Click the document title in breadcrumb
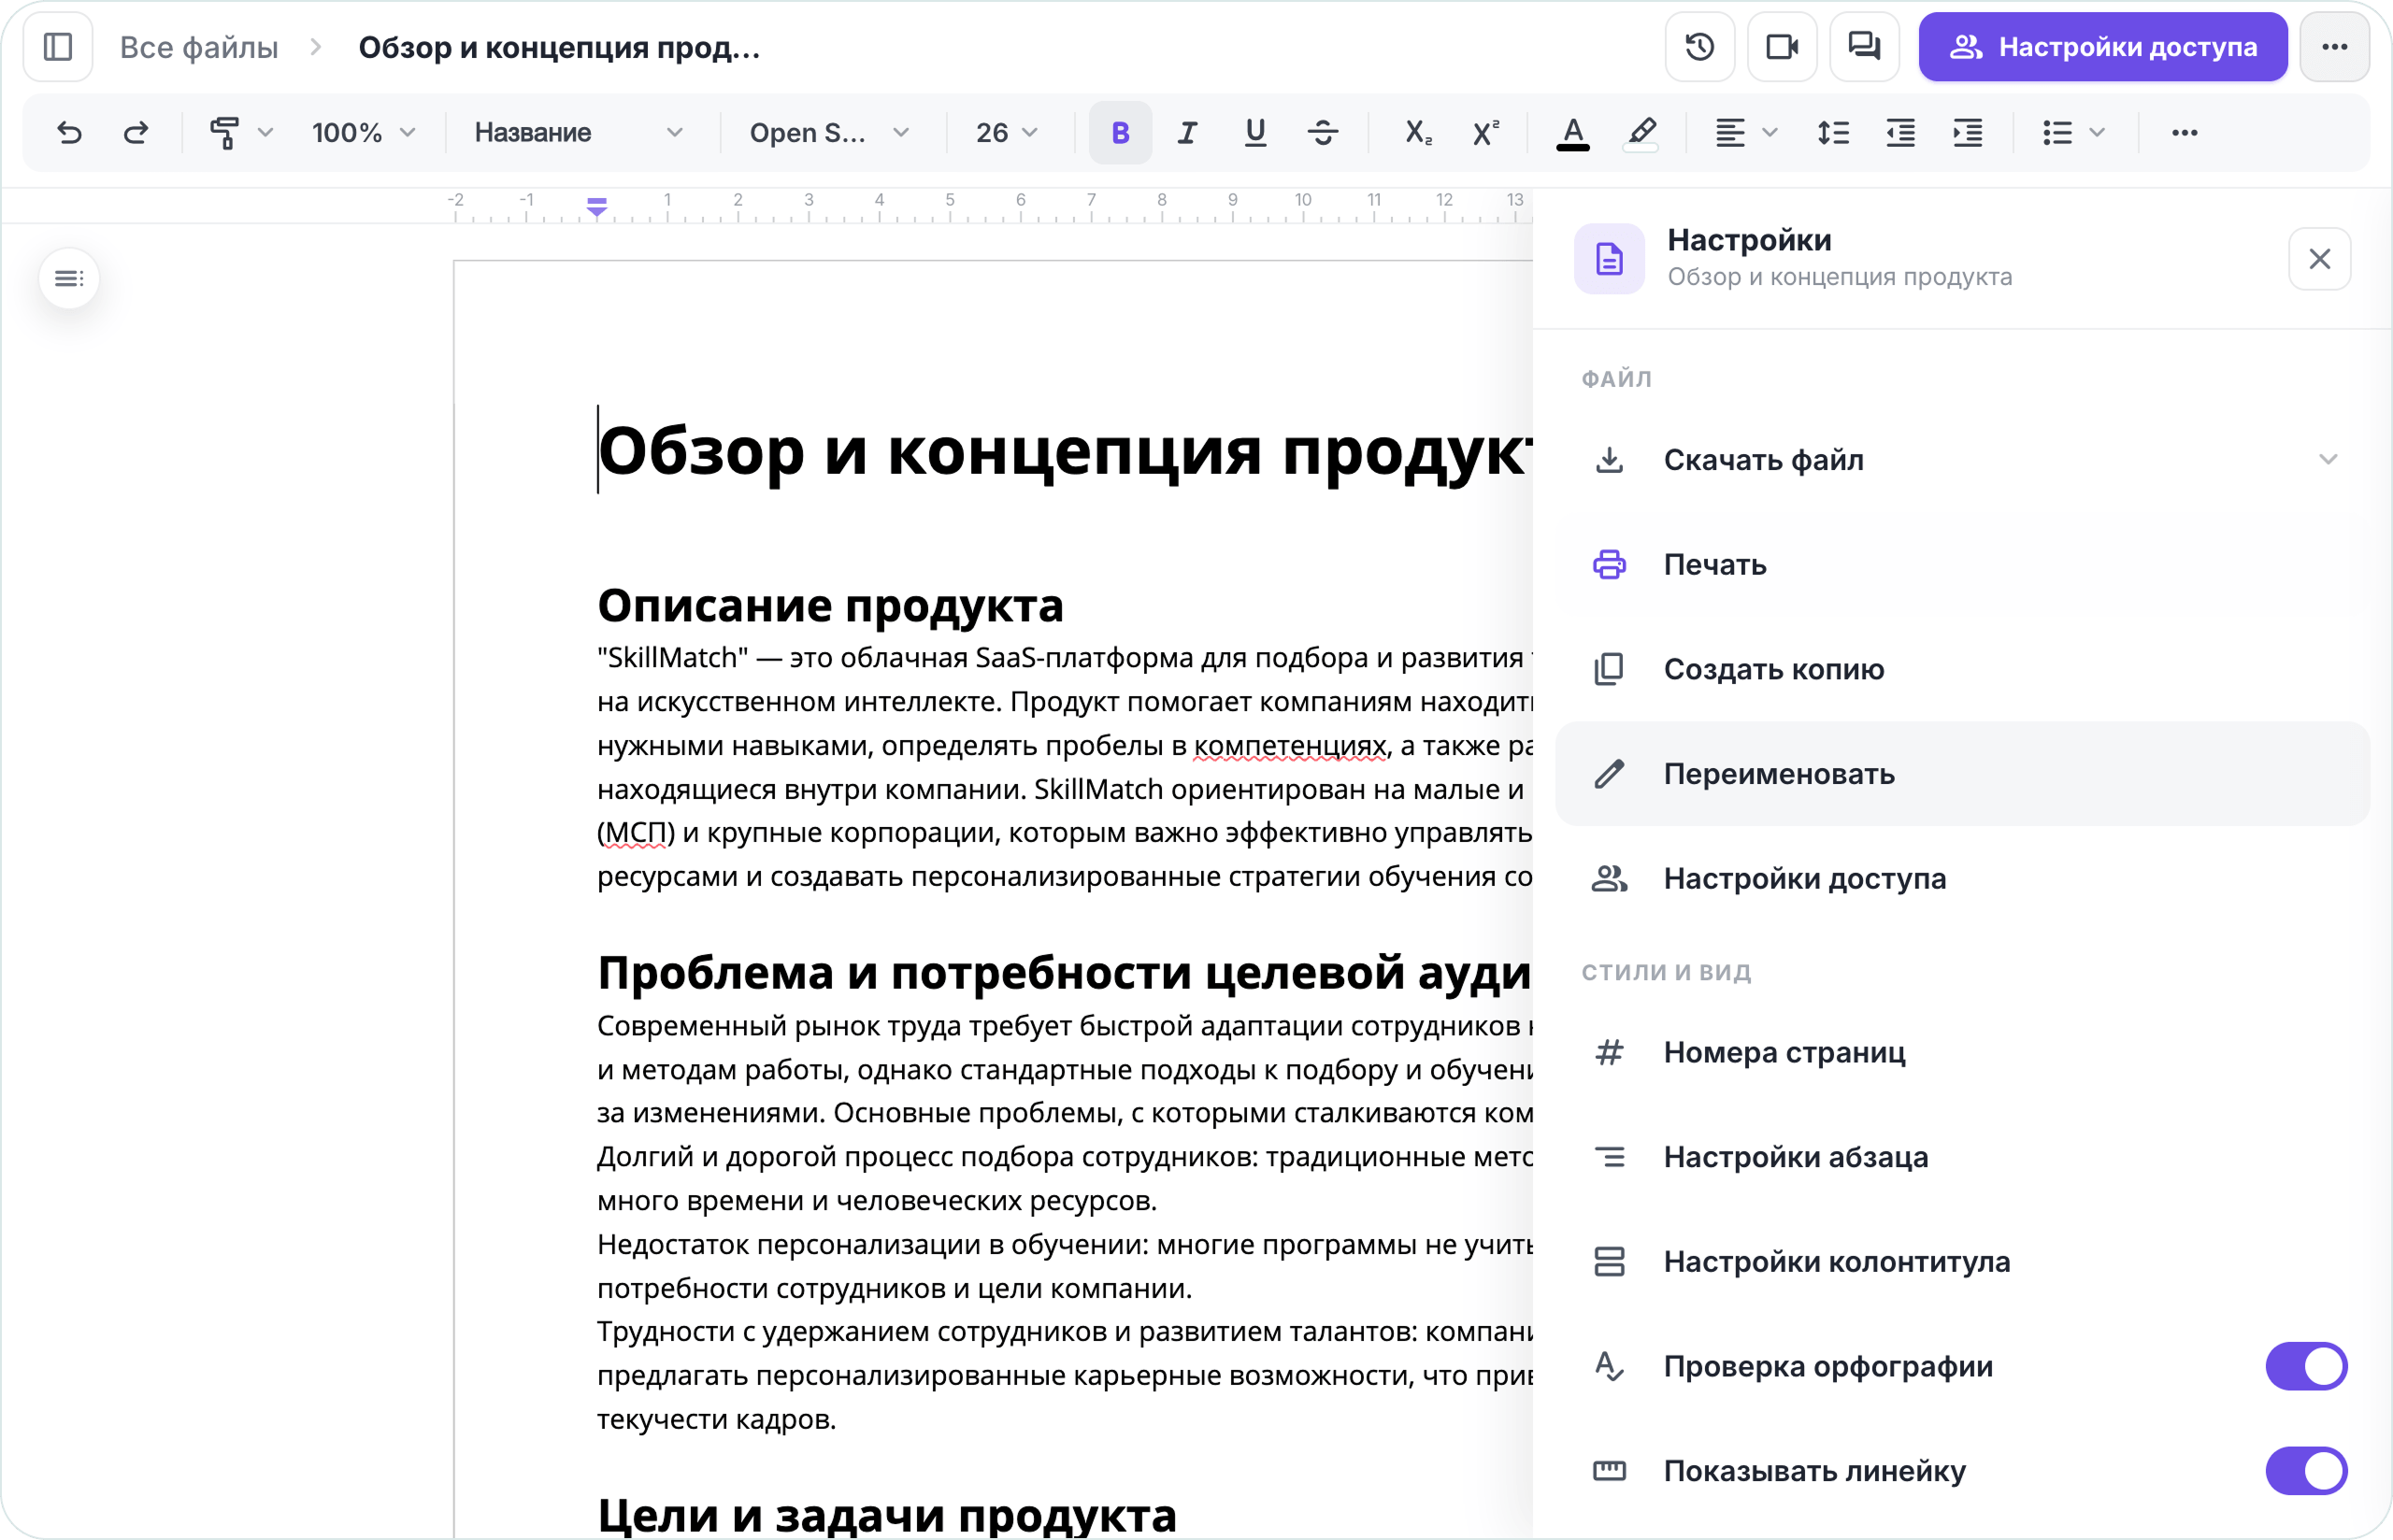Screen dimensions: 2393x1540 click(559, 47)
